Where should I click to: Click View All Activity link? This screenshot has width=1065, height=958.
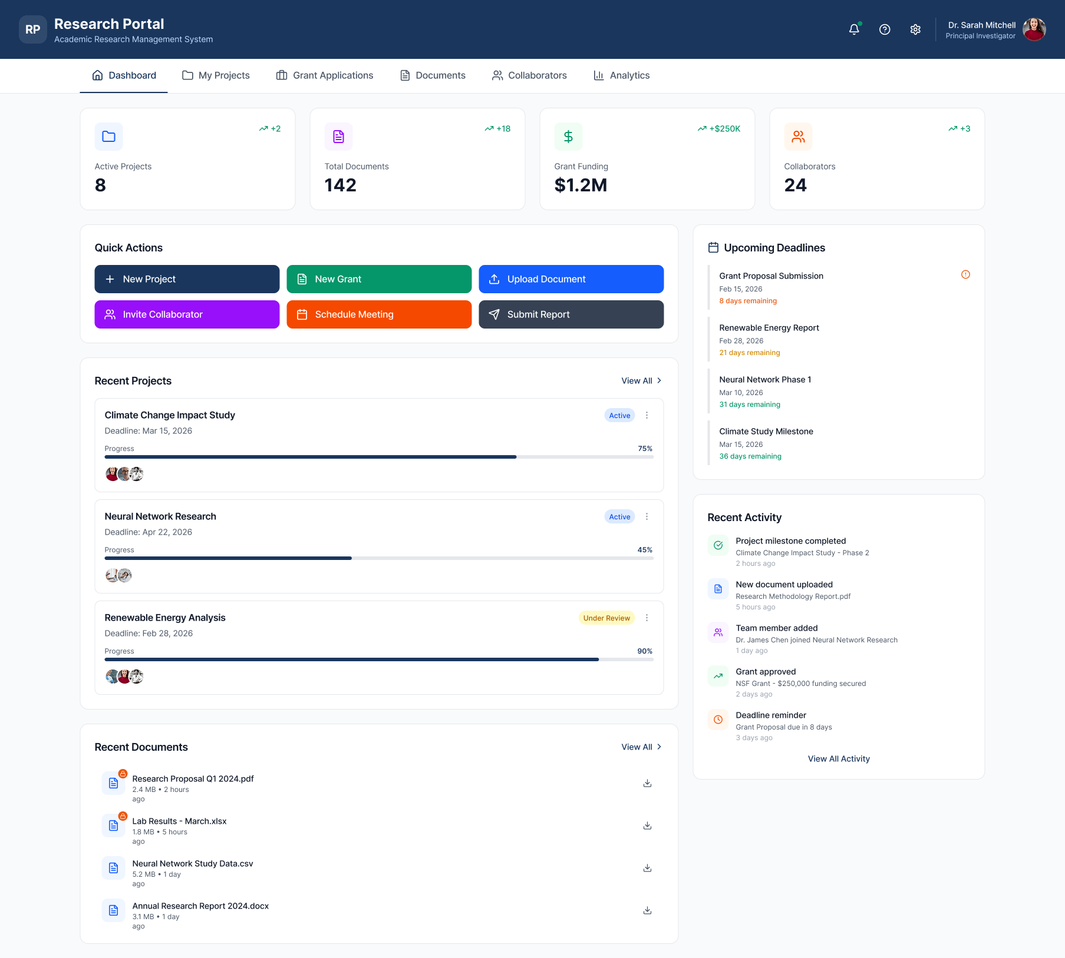[x=838, y=759]
